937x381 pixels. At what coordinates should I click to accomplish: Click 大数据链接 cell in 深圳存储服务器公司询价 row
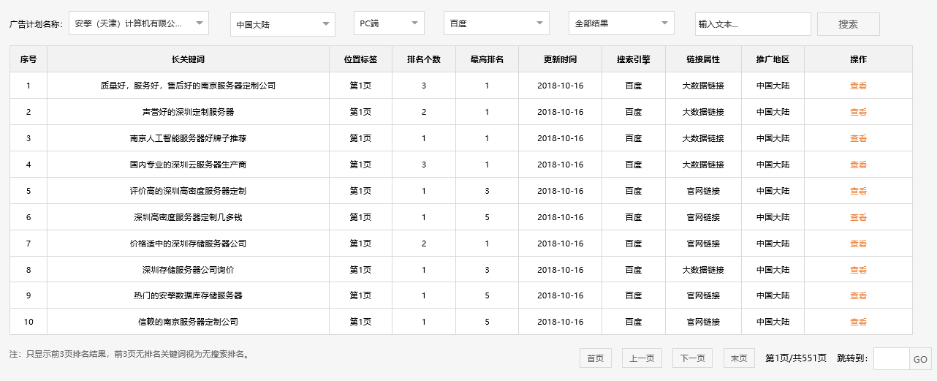point(703,270)
